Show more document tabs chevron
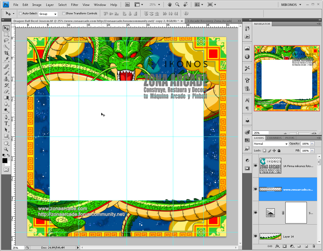 pos(239,21)
